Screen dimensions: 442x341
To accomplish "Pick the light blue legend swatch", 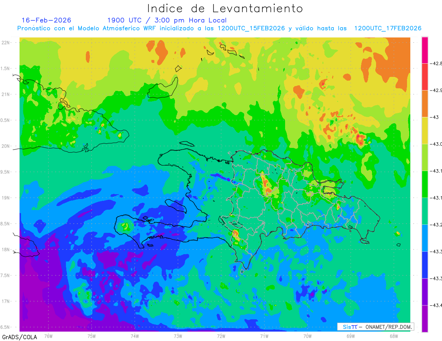I will (x=425, y=238).
